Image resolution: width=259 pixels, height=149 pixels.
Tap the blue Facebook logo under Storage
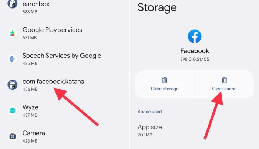pyautogui.click(x=195, y=36)
